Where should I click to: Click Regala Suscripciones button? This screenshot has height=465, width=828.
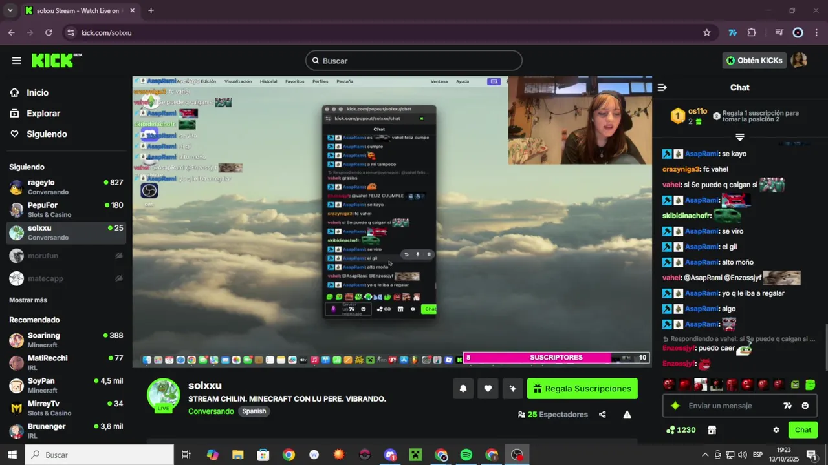point(582,389)
